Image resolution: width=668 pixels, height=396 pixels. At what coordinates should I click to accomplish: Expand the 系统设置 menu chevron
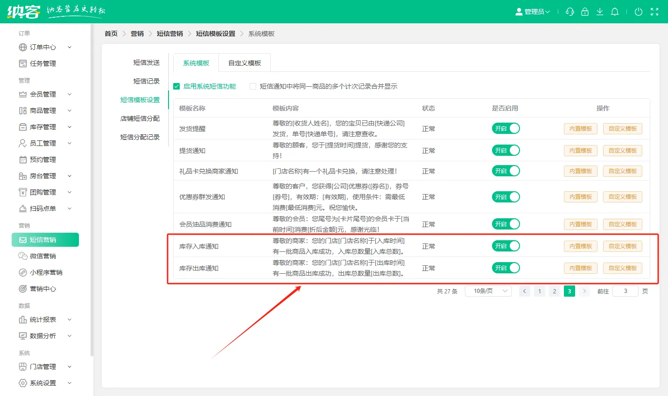click(x=70, y=383)
